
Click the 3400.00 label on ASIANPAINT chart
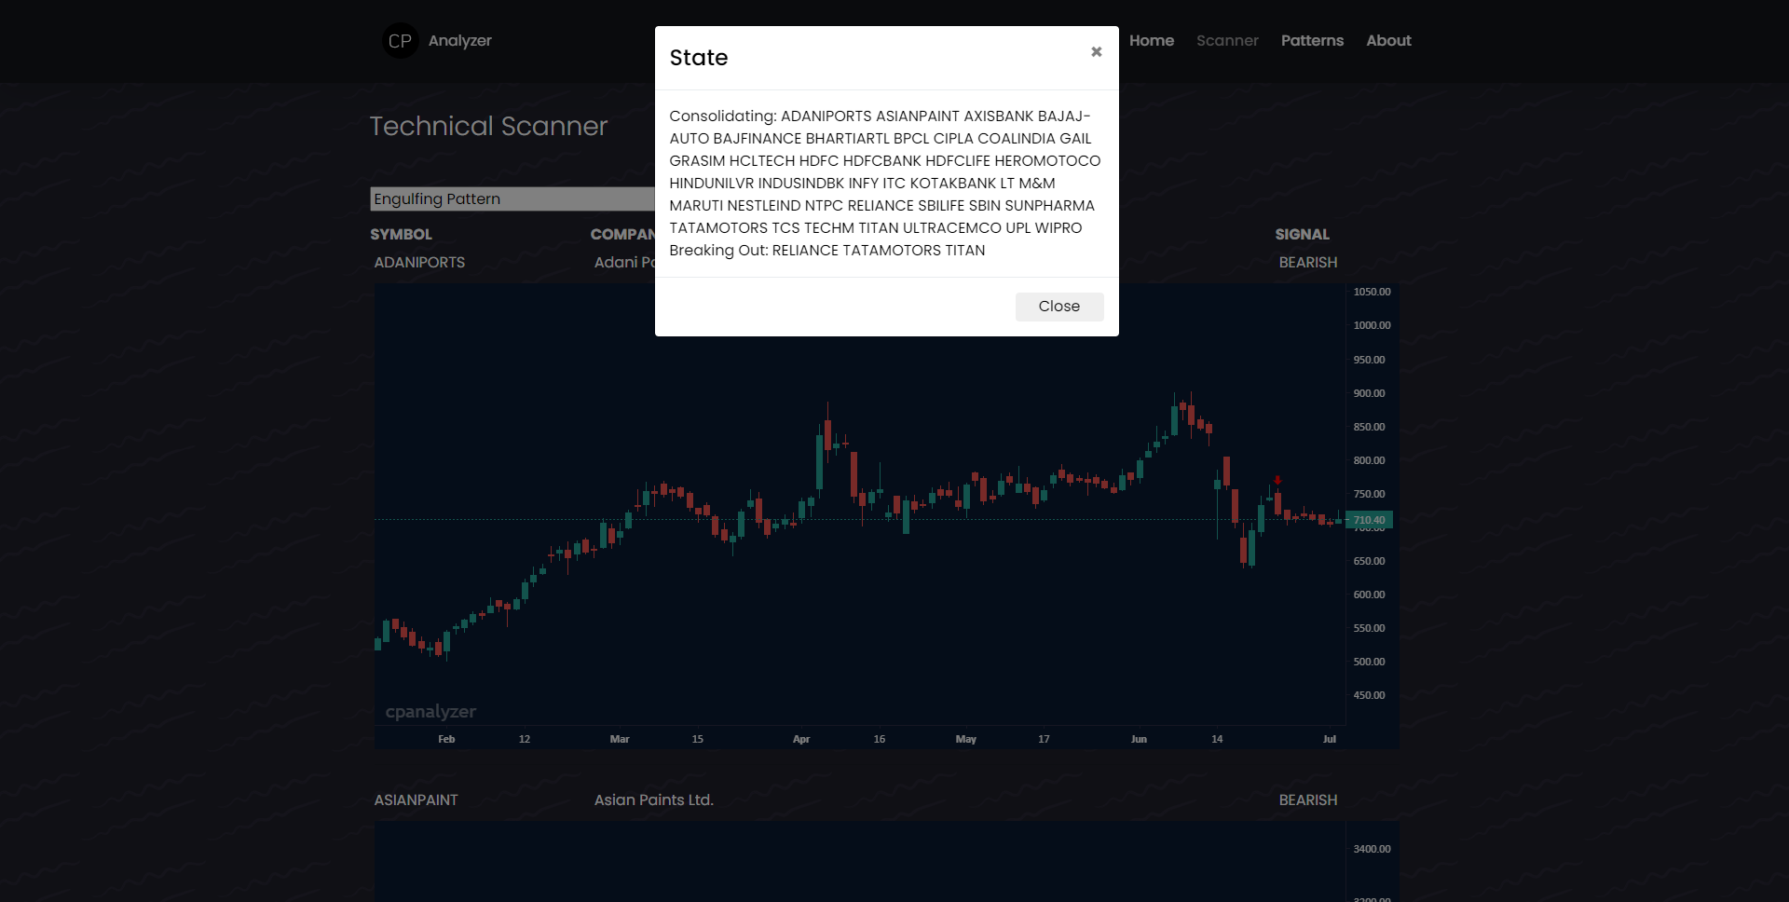coord(1372,849)
